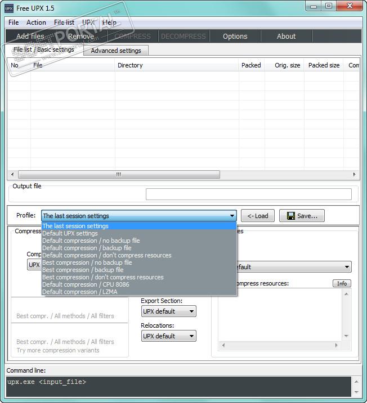Screen dimensions: 367x403
Task: Click resources list vertical scrollbar up arrow
Action: click(x=346, y=294)
